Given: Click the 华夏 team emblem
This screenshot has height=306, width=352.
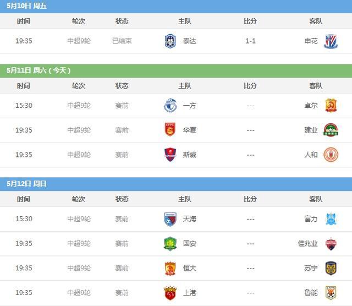Looking at the screenshot, I should (170, 130).
